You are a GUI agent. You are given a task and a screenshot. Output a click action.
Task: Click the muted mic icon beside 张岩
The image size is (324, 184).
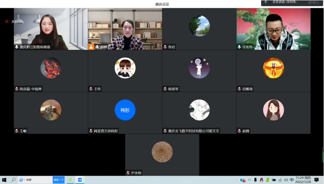165,47
